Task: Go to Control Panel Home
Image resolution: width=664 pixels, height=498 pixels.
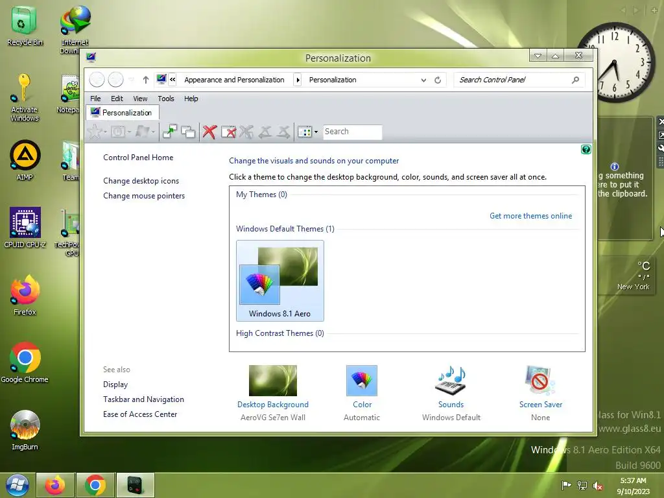Action: click(x=138, y=158)
